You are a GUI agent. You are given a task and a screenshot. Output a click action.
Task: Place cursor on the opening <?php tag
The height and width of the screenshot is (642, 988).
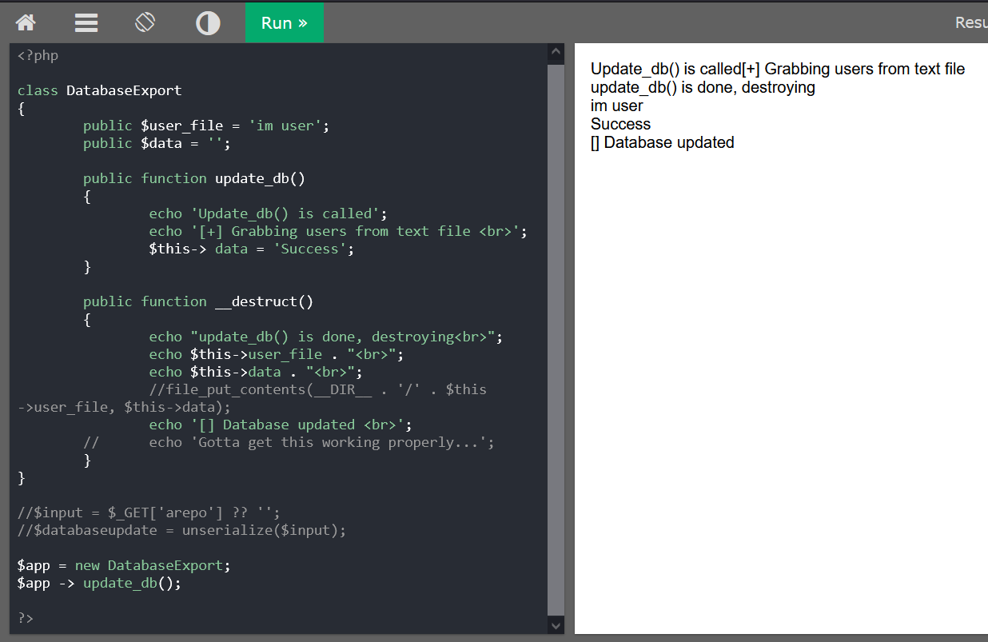(x=38, y=56)
